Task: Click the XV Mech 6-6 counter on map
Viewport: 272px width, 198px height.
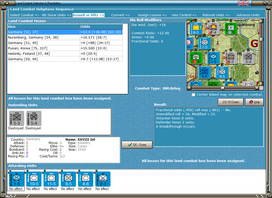Action: [205, 73]
